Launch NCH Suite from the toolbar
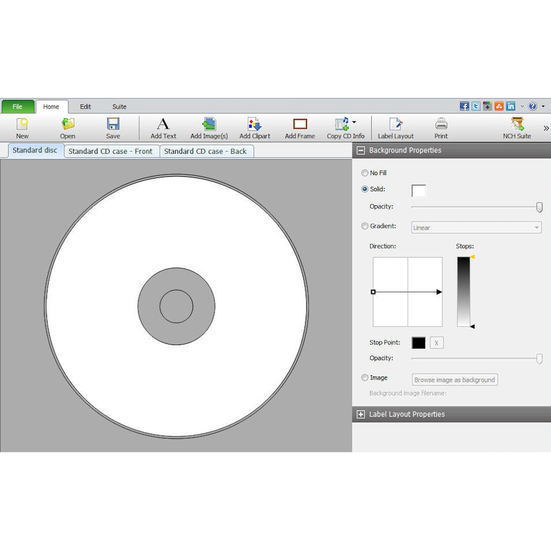The image size is (551, 551). click(x=516, y=127)
